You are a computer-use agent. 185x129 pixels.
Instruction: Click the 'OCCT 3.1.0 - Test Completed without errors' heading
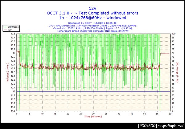92,13
